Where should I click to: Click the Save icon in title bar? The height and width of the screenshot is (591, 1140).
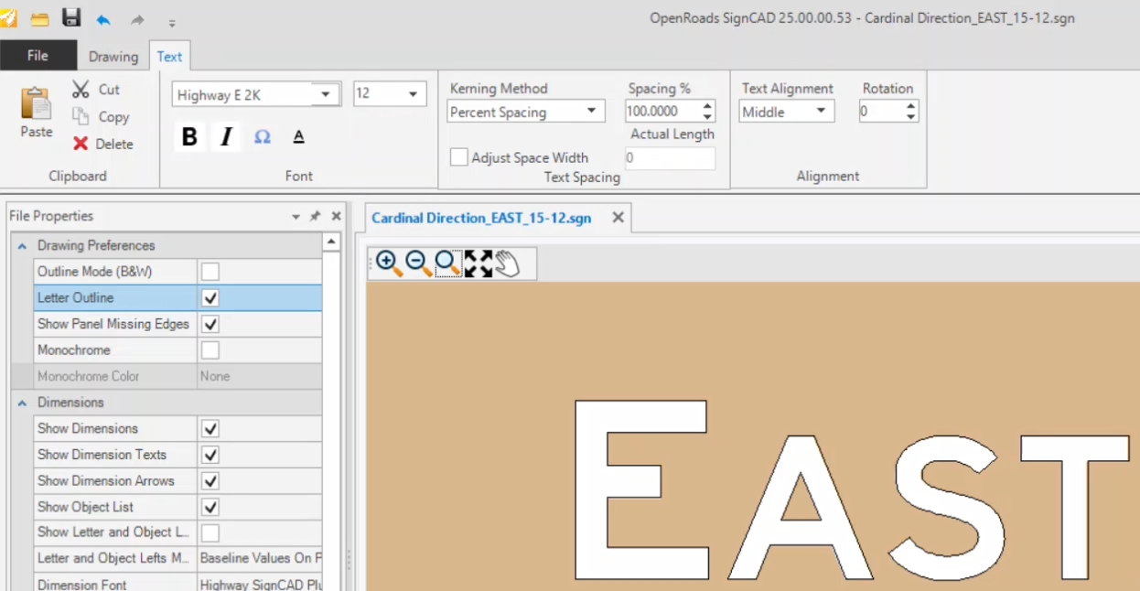pyautogui.click(x=71, y=18)
